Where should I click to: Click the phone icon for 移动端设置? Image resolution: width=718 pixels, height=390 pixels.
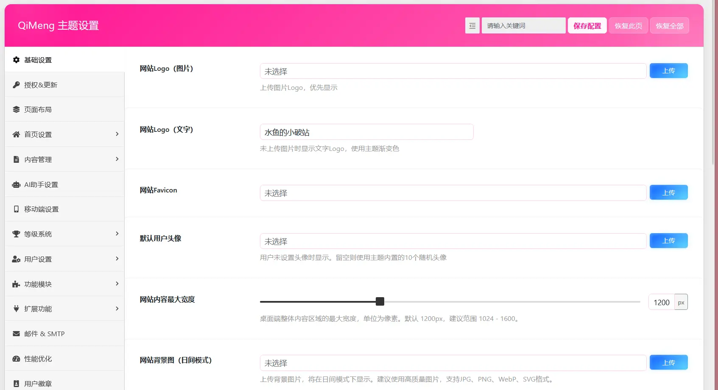[x=16, y=209]
